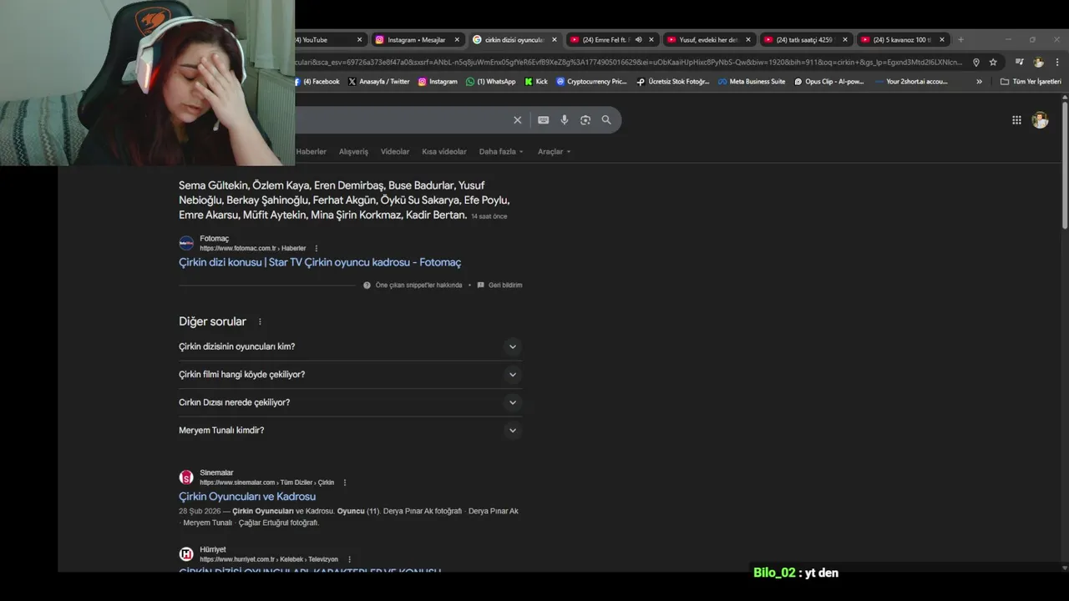Switch to the YouTube browser tab
The height and width of the screenshot is (601, 1069).
pyautogui.click(x=327, y=39)
